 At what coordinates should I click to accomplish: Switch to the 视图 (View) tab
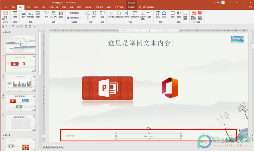tap(79, 7)
